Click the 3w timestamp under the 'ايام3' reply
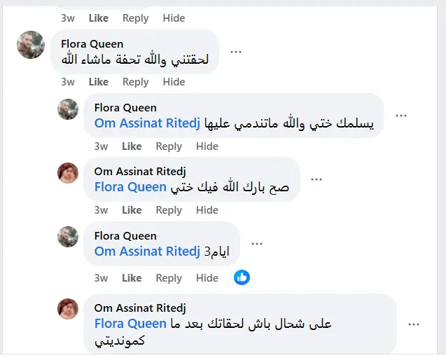The height and width of the screenshot is (358, 446). 101,278
